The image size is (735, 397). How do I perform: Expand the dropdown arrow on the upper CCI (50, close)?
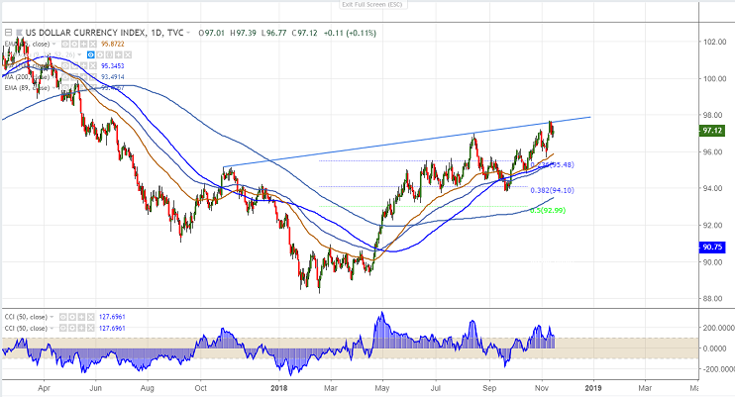click(52, 317)
